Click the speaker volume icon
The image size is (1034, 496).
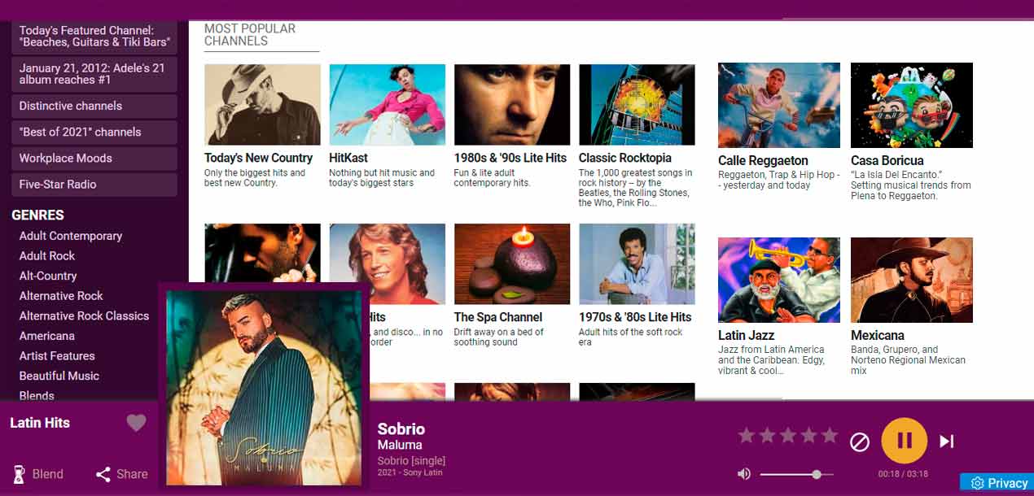pos(743,474)
